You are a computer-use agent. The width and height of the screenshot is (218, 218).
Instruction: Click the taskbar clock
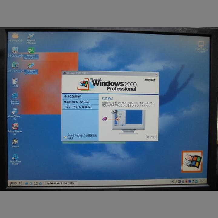point(202,181)
